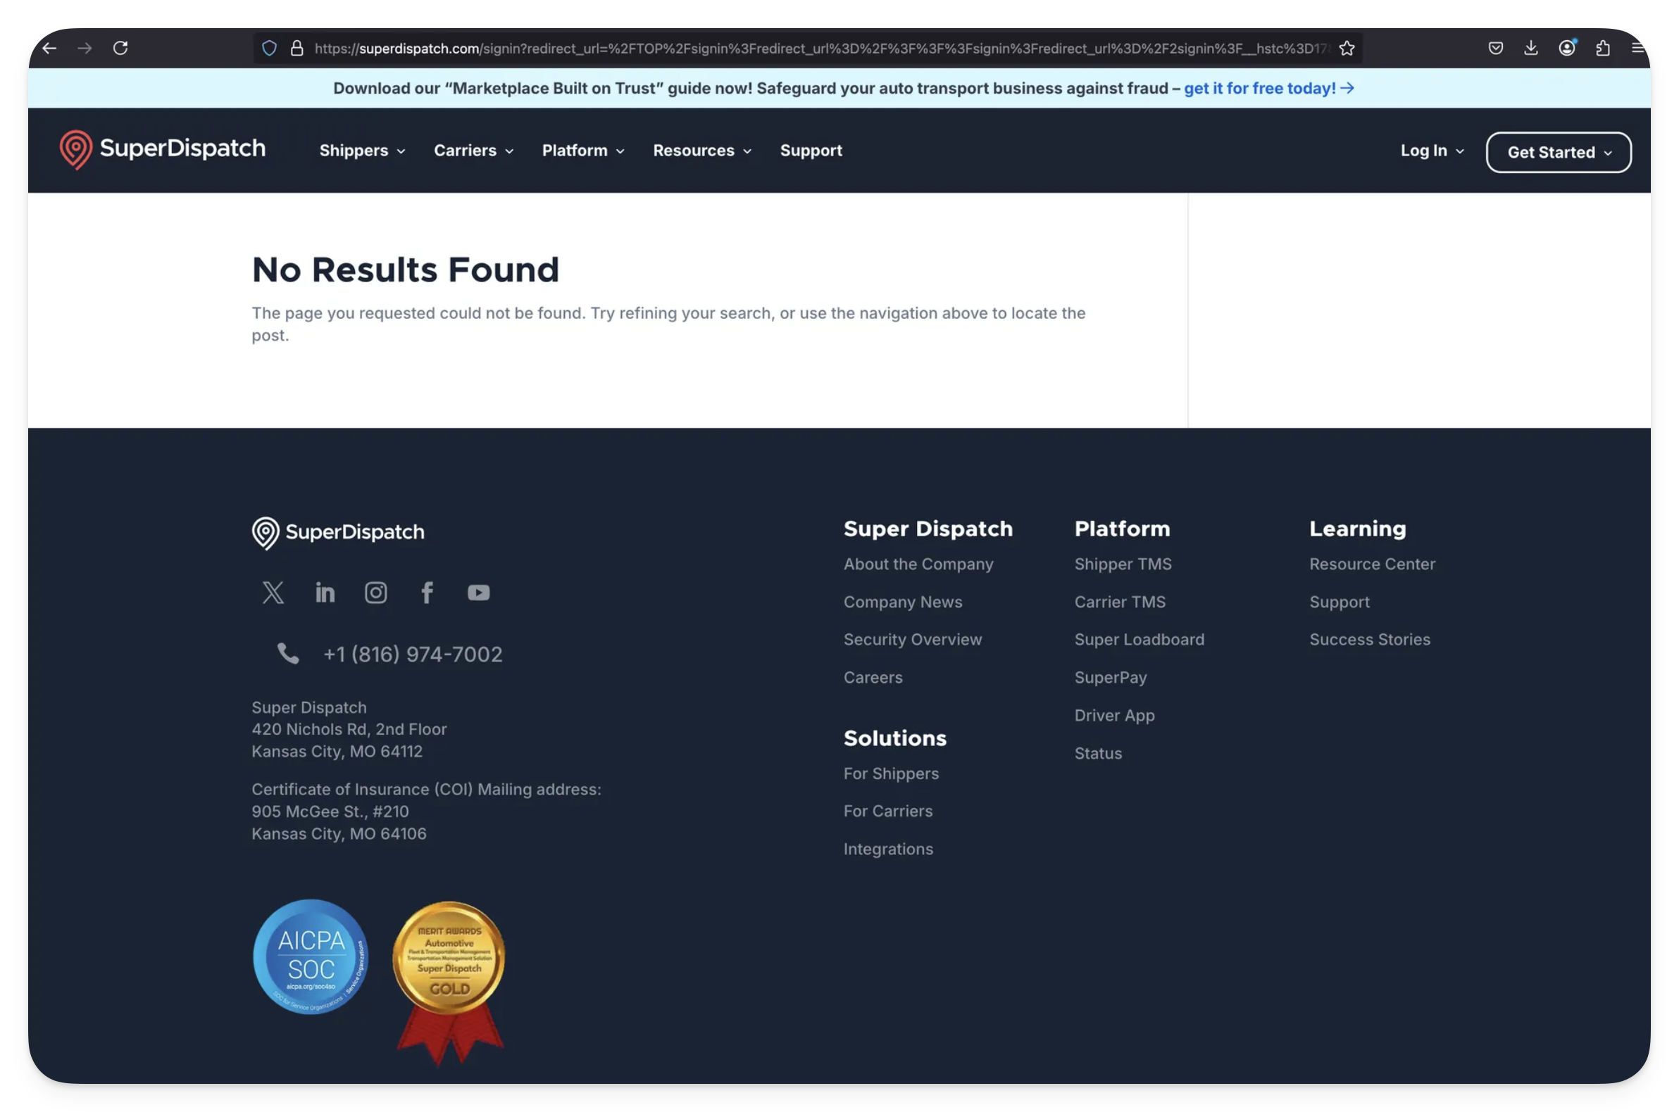This screenshot has height=1112, width=1679.
Task: Open the Pocket save icon
Action: [1495, 49]
